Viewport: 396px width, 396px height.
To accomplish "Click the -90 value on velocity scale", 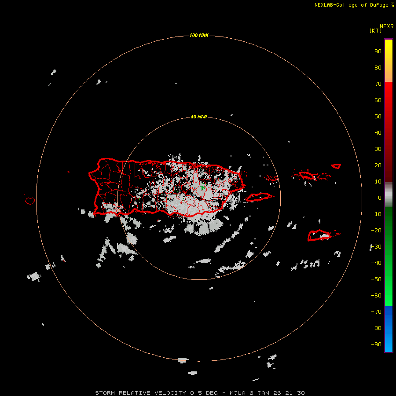I will [376, 345].
